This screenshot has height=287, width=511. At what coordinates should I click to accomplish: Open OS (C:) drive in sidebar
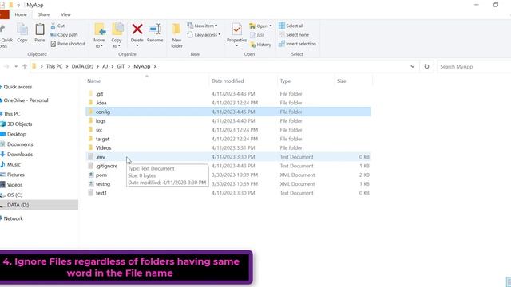click(x=14, y=195)
